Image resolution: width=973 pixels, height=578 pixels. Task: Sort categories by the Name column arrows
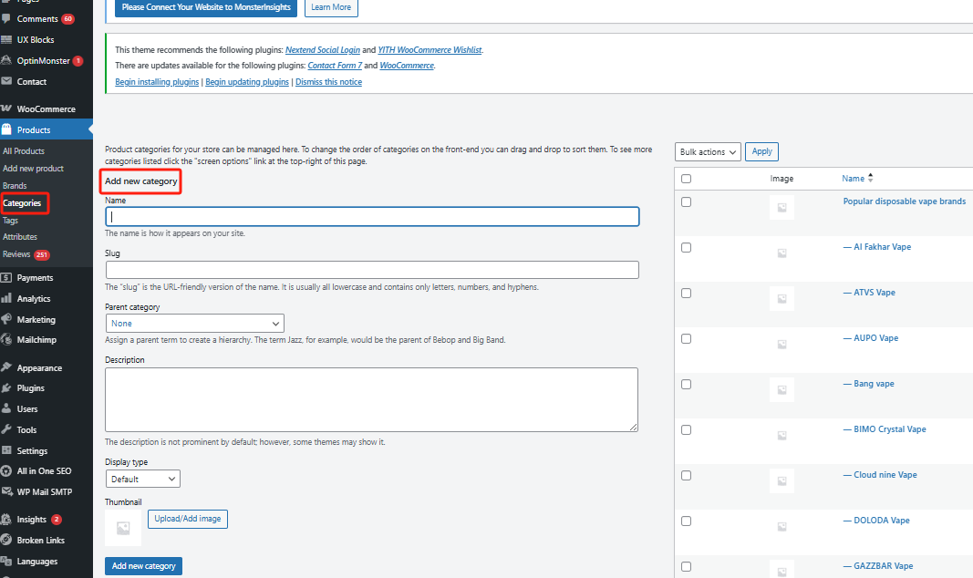[870, 179]
